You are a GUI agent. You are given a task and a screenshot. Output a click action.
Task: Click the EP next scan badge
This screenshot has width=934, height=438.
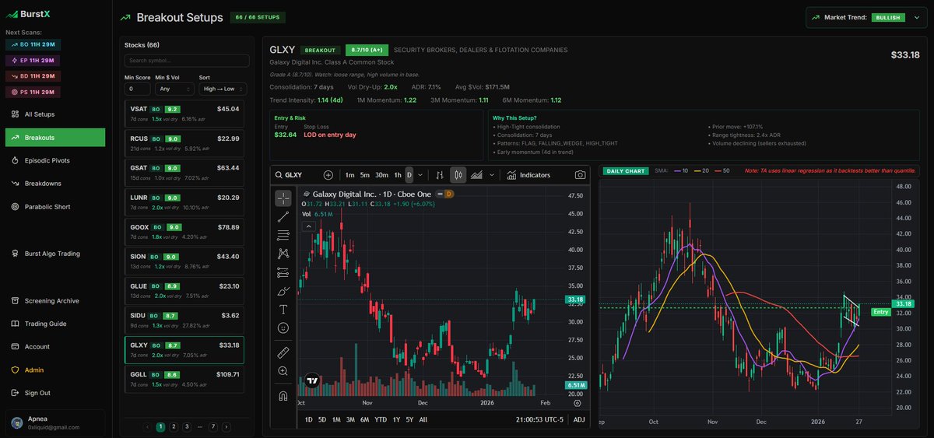pos(32,60)
